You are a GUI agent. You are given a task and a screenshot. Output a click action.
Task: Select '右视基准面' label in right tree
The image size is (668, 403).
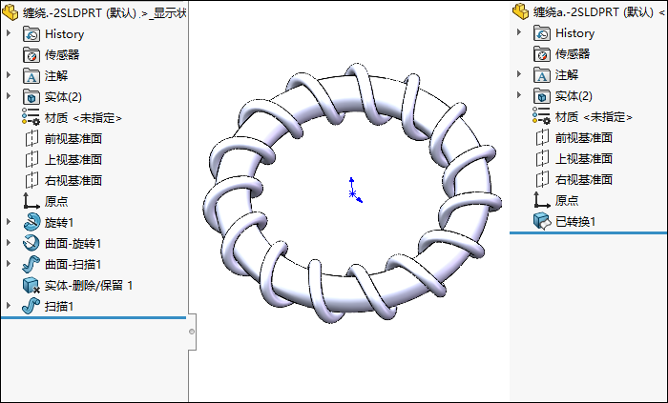(584, 180)
